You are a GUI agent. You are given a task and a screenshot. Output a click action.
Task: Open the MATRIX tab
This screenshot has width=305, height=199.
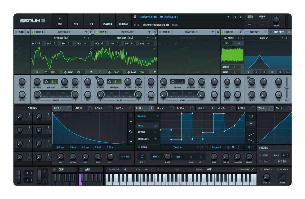[x=108, y=21]
